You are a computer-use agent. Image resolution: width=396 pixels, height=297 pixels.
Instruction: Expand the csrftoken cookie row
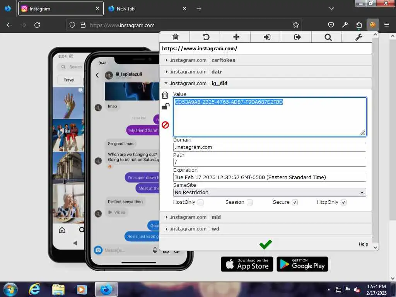coord(265,60)
